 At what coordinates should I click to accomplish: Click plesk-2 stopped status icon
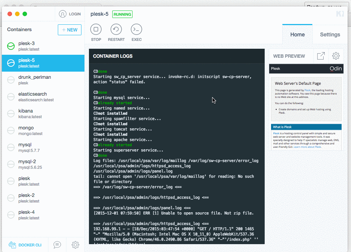(11, 198)
